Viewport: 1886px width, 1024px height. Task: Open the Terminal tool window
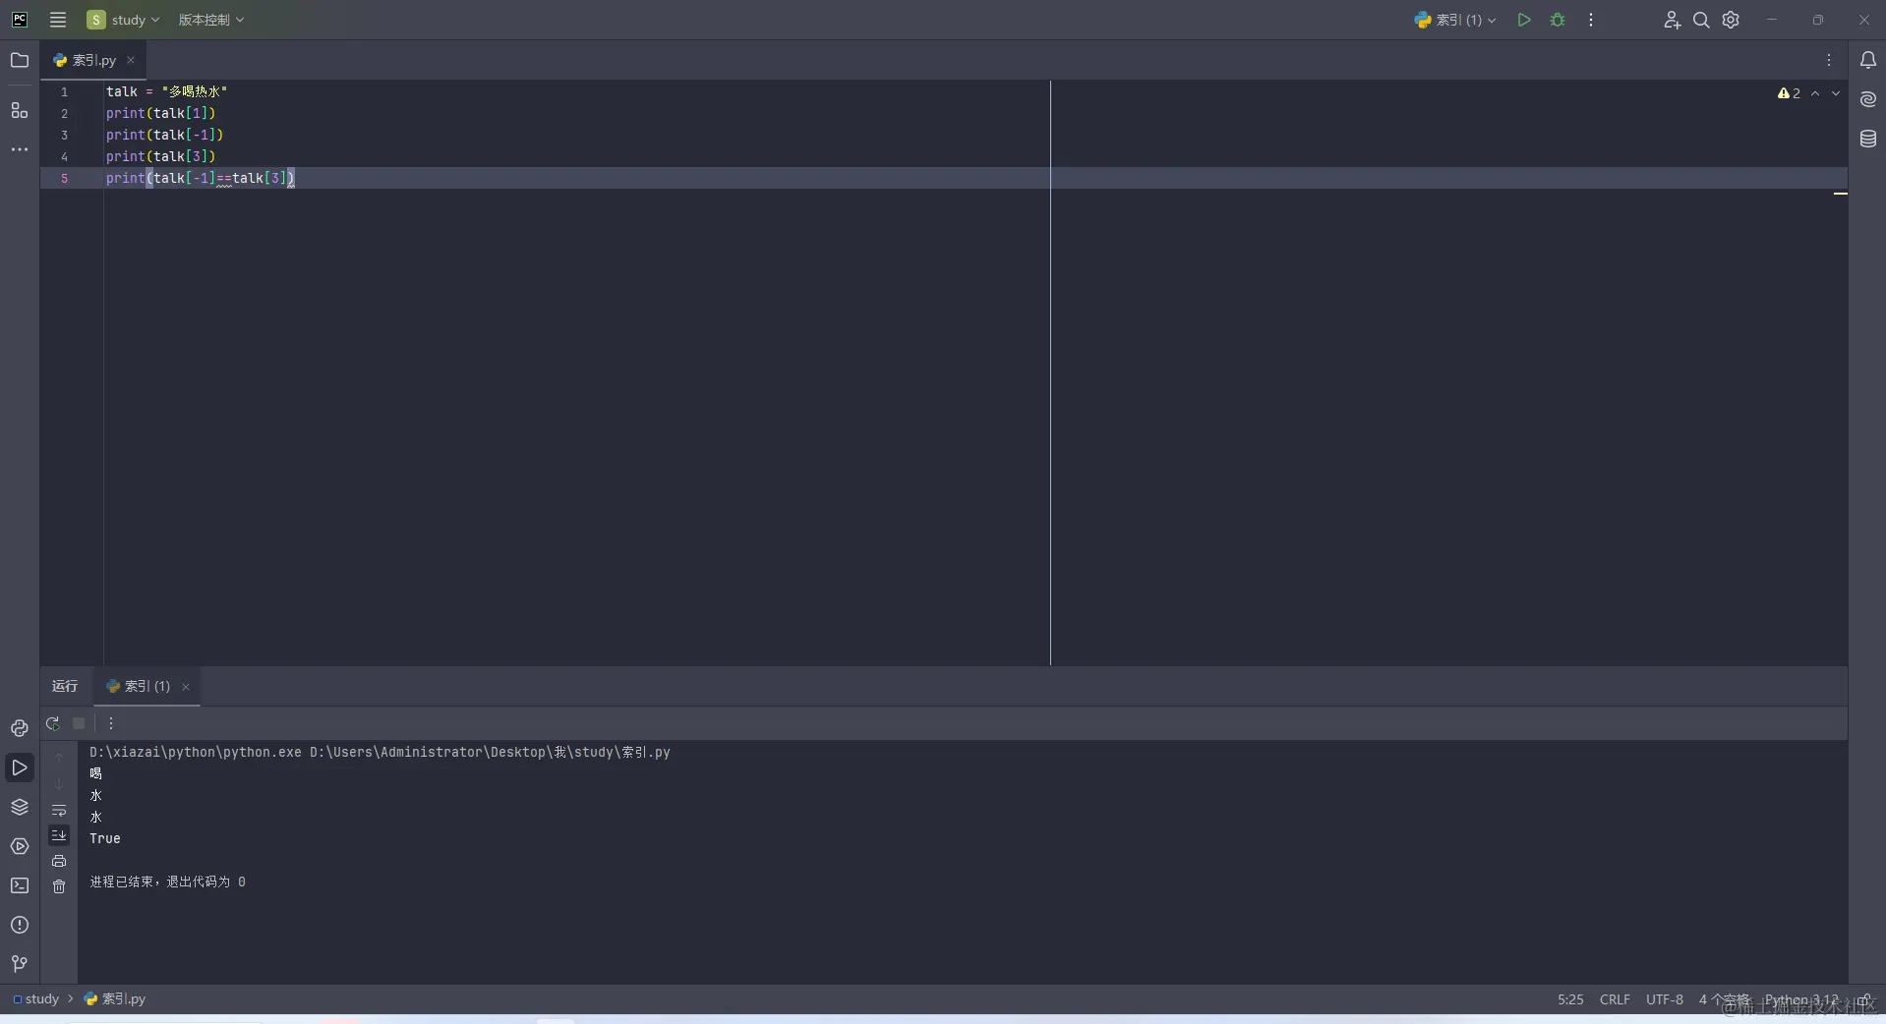[20, 885]
